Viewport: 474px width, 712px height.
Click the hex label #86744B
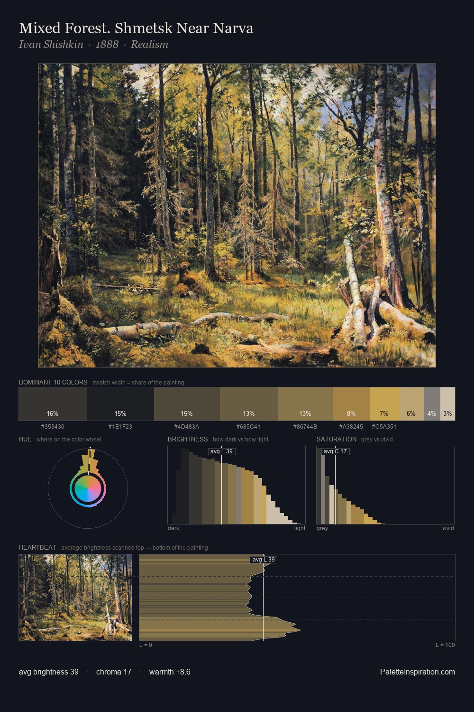tap(305, 427)
